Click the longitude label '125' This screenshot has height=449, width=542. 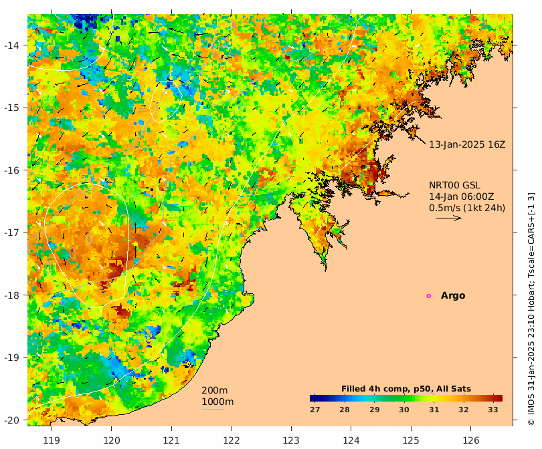(411, 440)
